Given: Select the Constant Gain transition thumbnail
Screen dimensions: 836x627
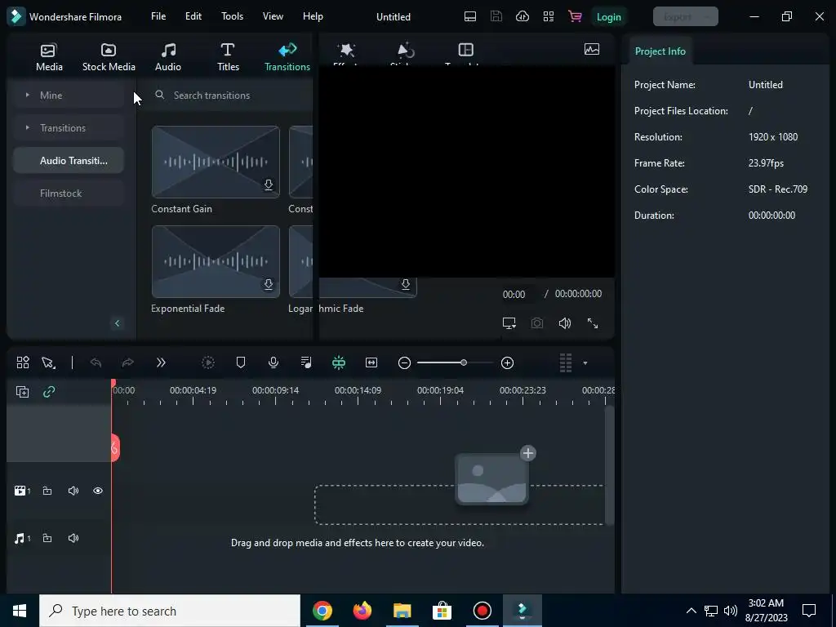Looking at the screenshot, I should tap(216, 162).
